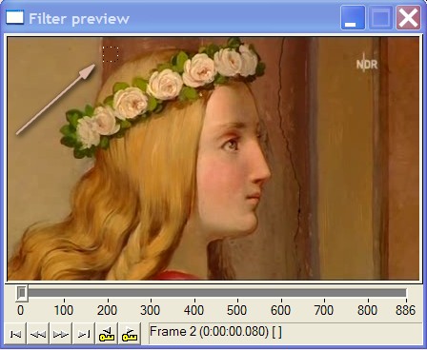
Task: Jump to the last frame button
Action: click(x=84, y=334)
